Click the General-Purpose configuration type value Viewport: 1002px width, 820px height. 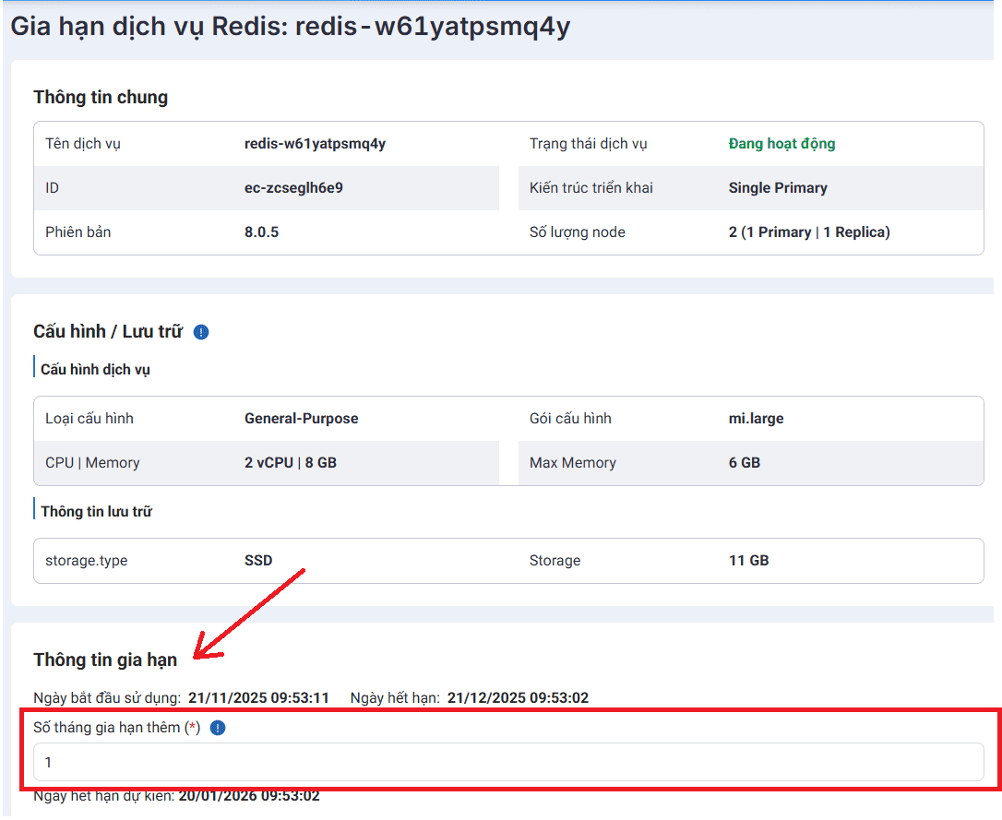point(301,419)
